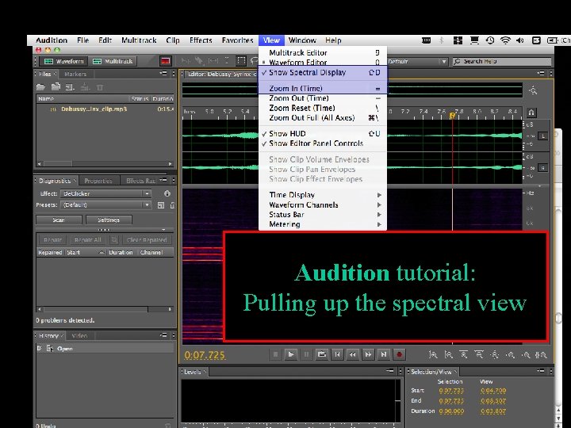The height and width of the screenshot is (428, 571).
Task: Click the yellow playhead marker on timeline
Action: pyautogui.click(x=452, y=116)
